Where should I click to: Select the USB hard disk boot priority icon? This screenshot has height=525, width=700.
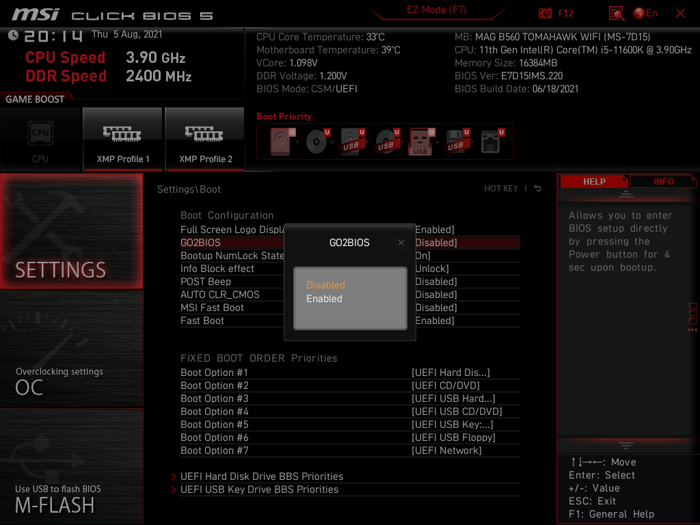coord(352,142)
